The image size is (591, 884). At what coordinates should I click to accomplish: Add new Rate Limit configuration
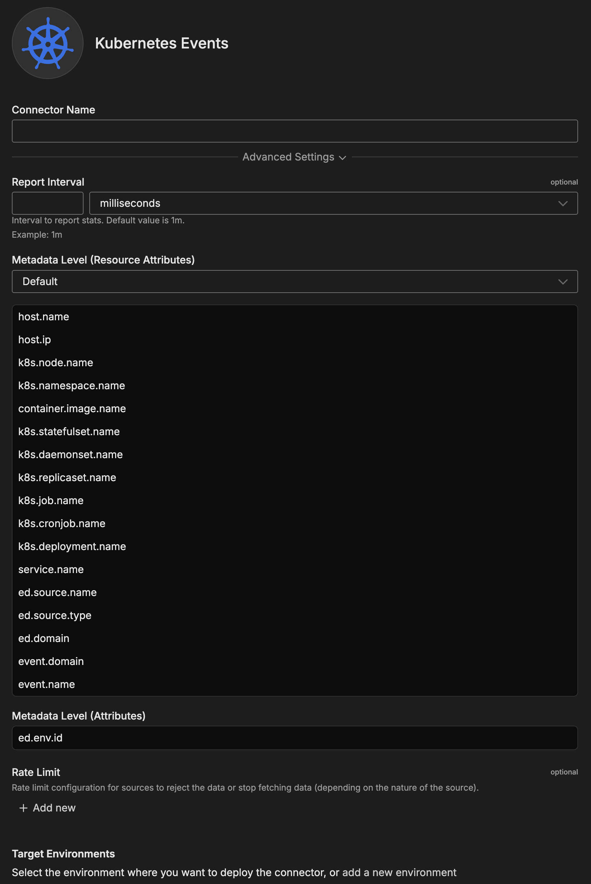54,808
